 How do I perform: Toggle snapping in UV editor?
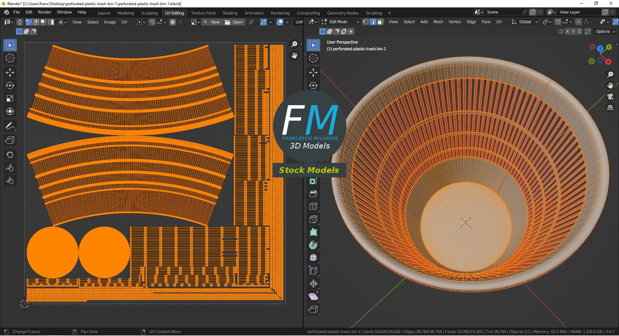coord(152,22)
